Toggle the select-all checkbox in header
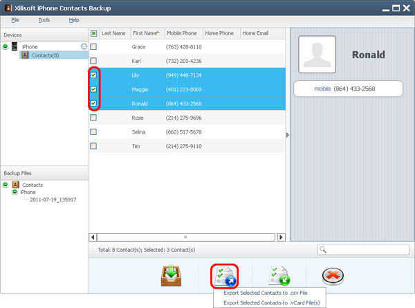Viewport: 415px width, 308px height. point(93,33)
